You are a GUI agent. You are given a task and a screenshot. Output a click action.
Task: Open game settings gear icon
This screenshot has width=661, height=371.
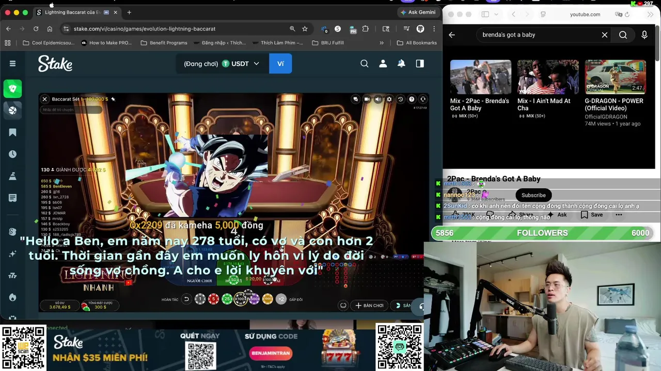click(x=389, y=99)
